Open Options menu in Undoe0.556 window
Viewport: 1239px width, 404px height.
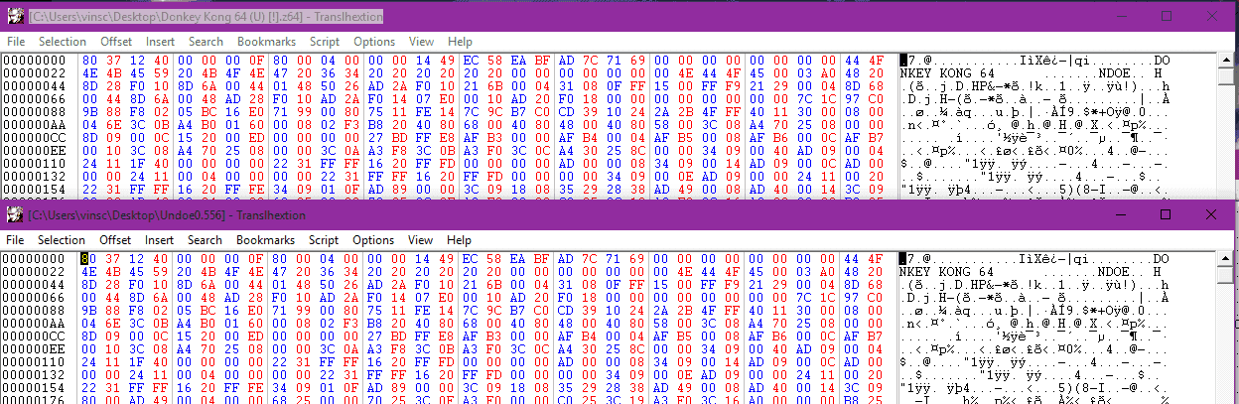374,240
